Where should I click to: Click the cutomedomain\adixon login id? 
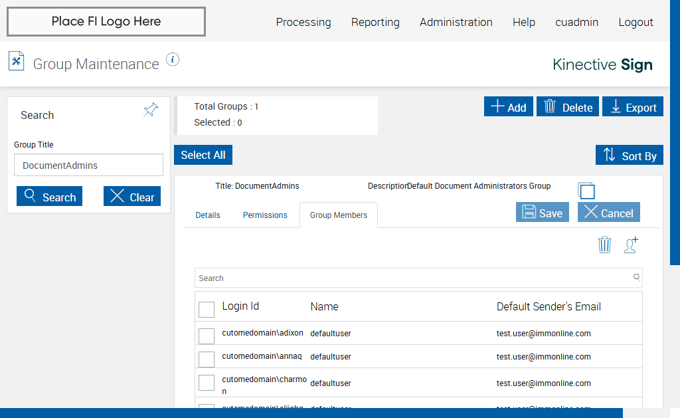(x=262, y=333)
